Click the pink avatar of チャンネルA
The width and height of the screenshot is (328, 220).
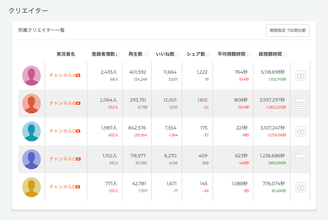[x=31, y=75]
